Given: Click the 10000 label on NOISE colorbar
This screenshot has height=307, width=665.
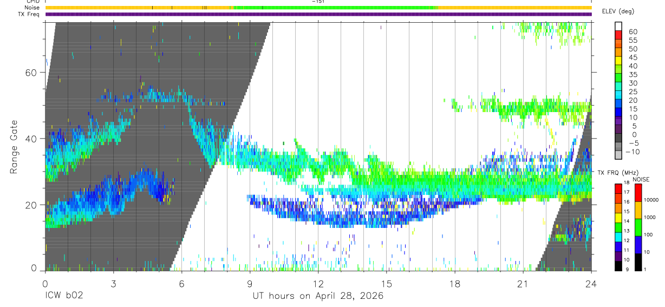Looking at the screenshot, I should tap(650, 200).
